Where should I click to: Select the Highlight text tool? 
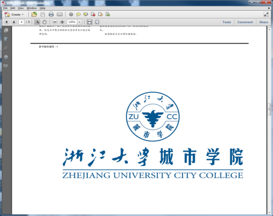pyautogui.click(x=86, y=14)
